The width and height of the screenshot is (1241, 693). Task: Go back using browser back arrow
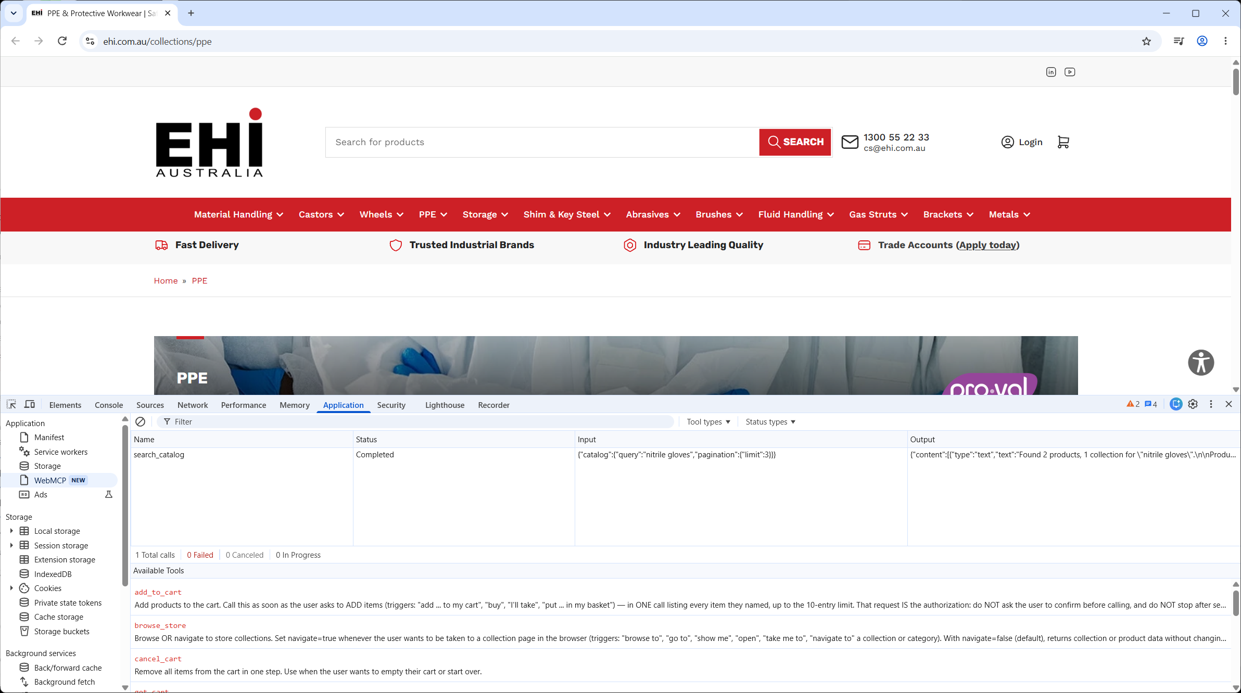(16, 41)
